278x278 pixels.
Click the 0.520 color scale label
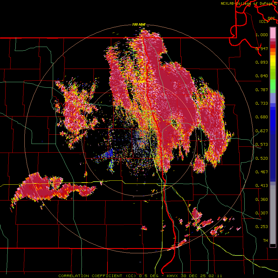point(262,158)
